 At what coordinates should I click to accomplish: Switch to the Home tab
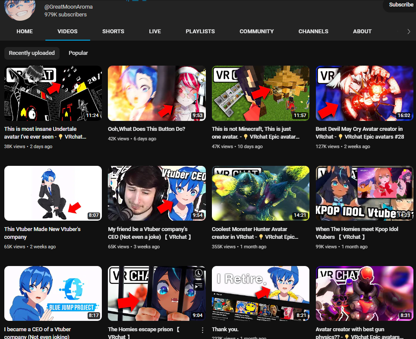(x=25, y=32)
